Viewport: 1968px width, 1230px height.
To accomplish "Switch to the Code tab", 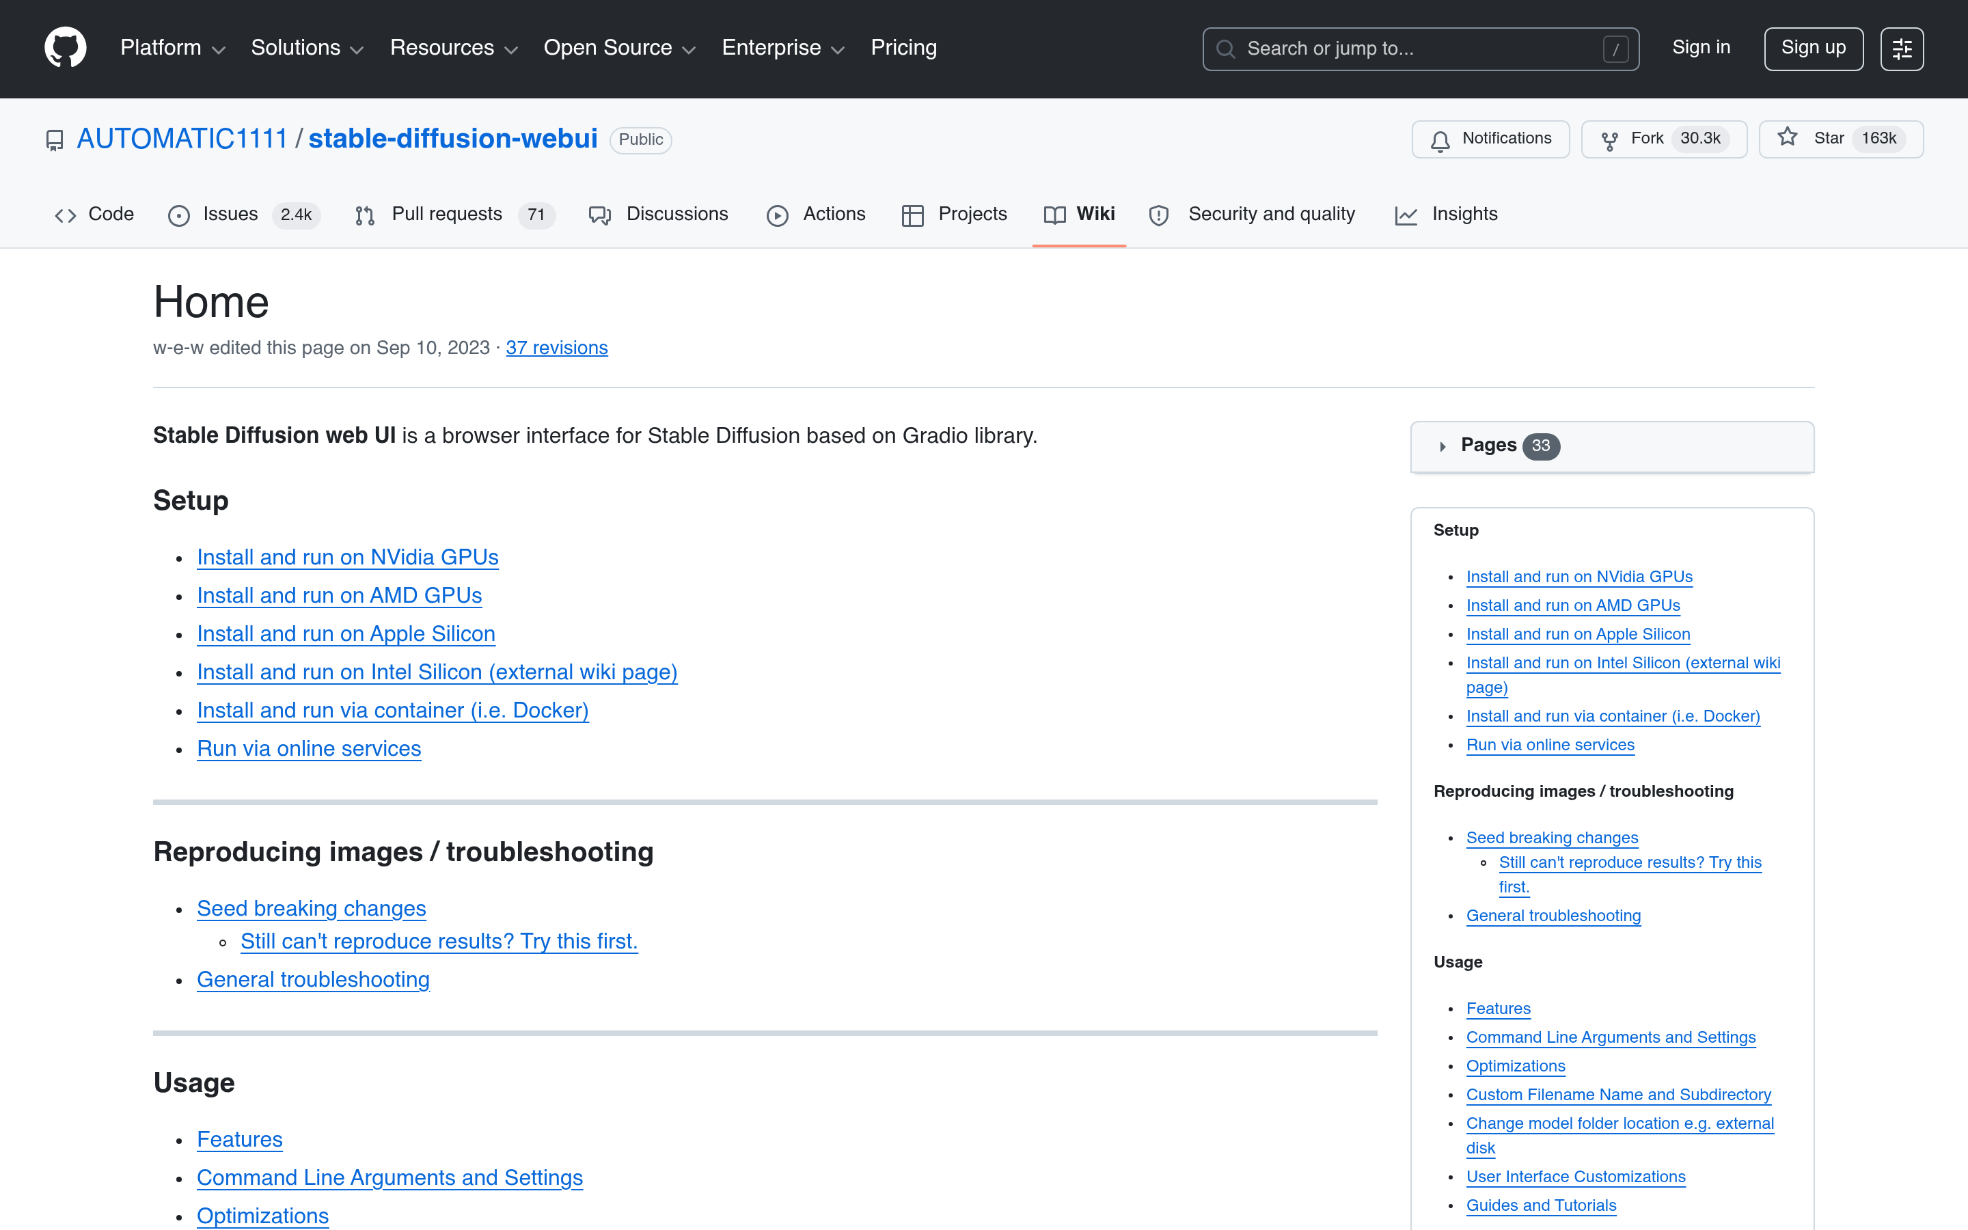I will point(94,215).
